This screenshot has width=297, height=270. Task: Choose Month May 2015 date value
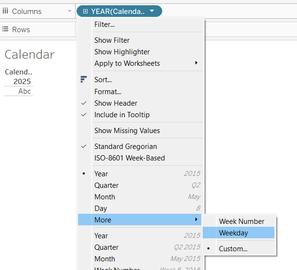pos(104,259)
